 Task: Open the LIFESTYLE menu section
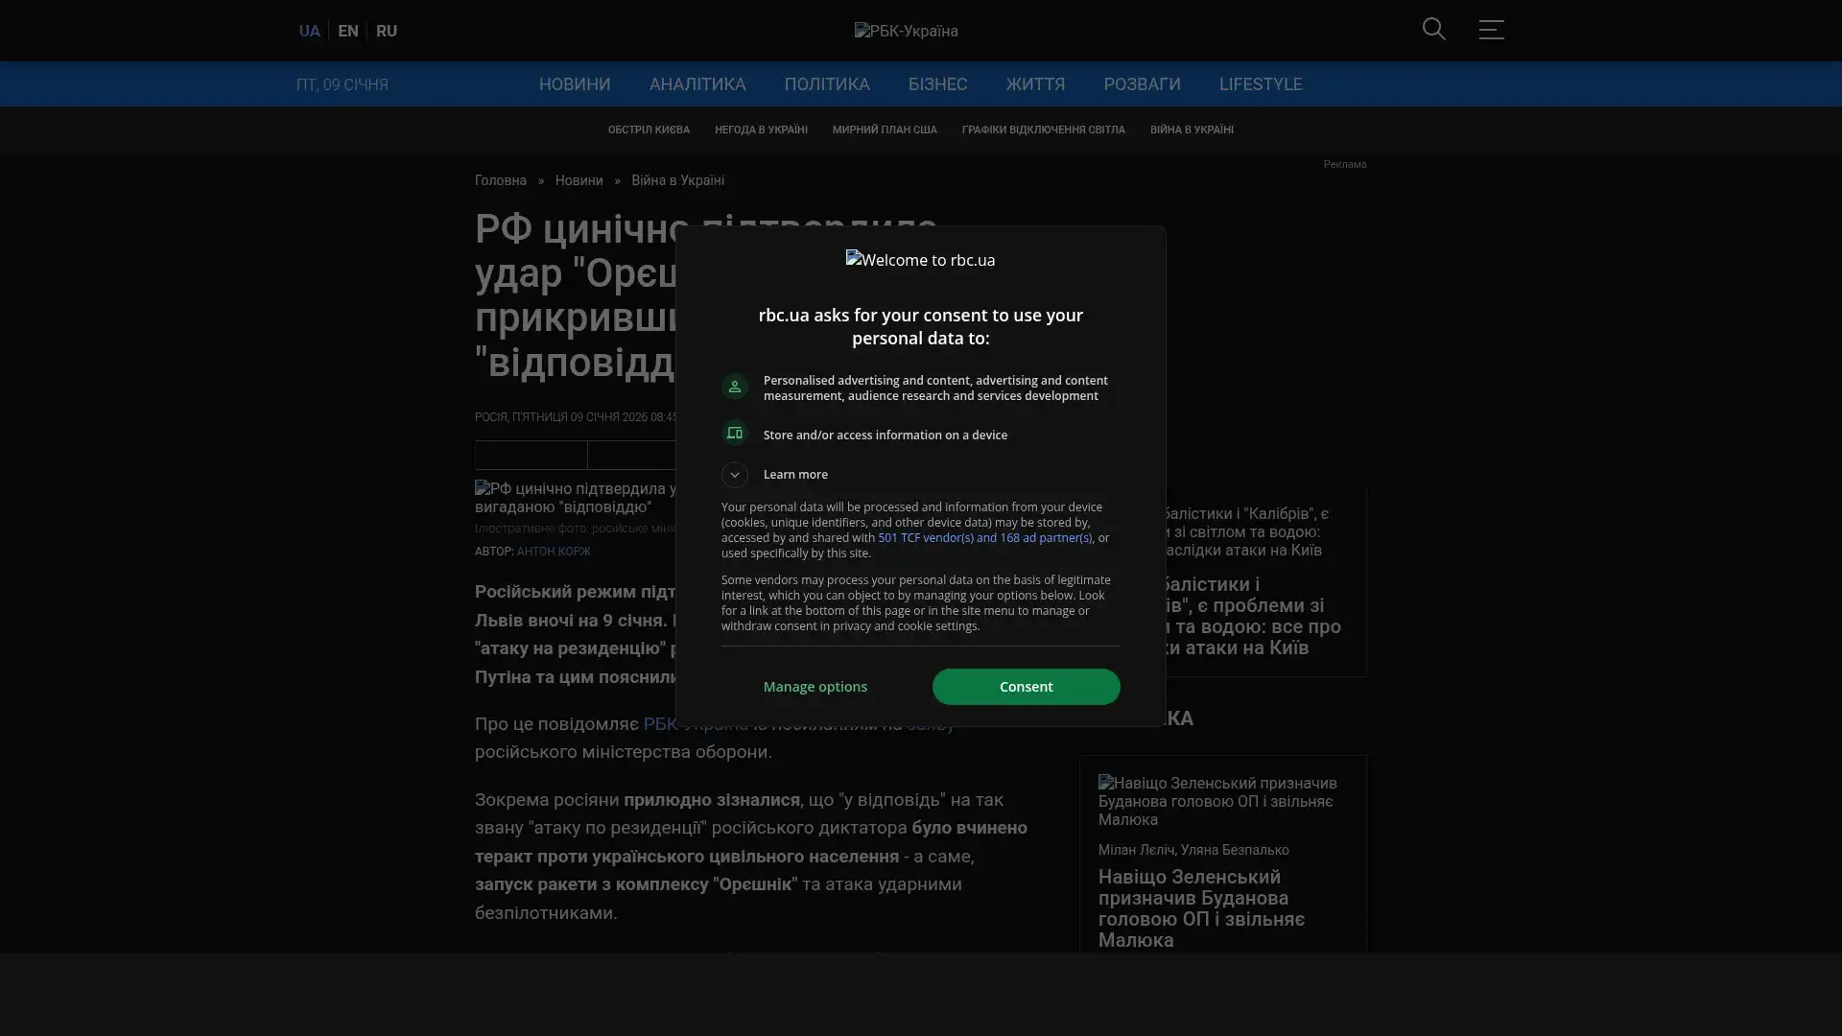coord(1260,84)
